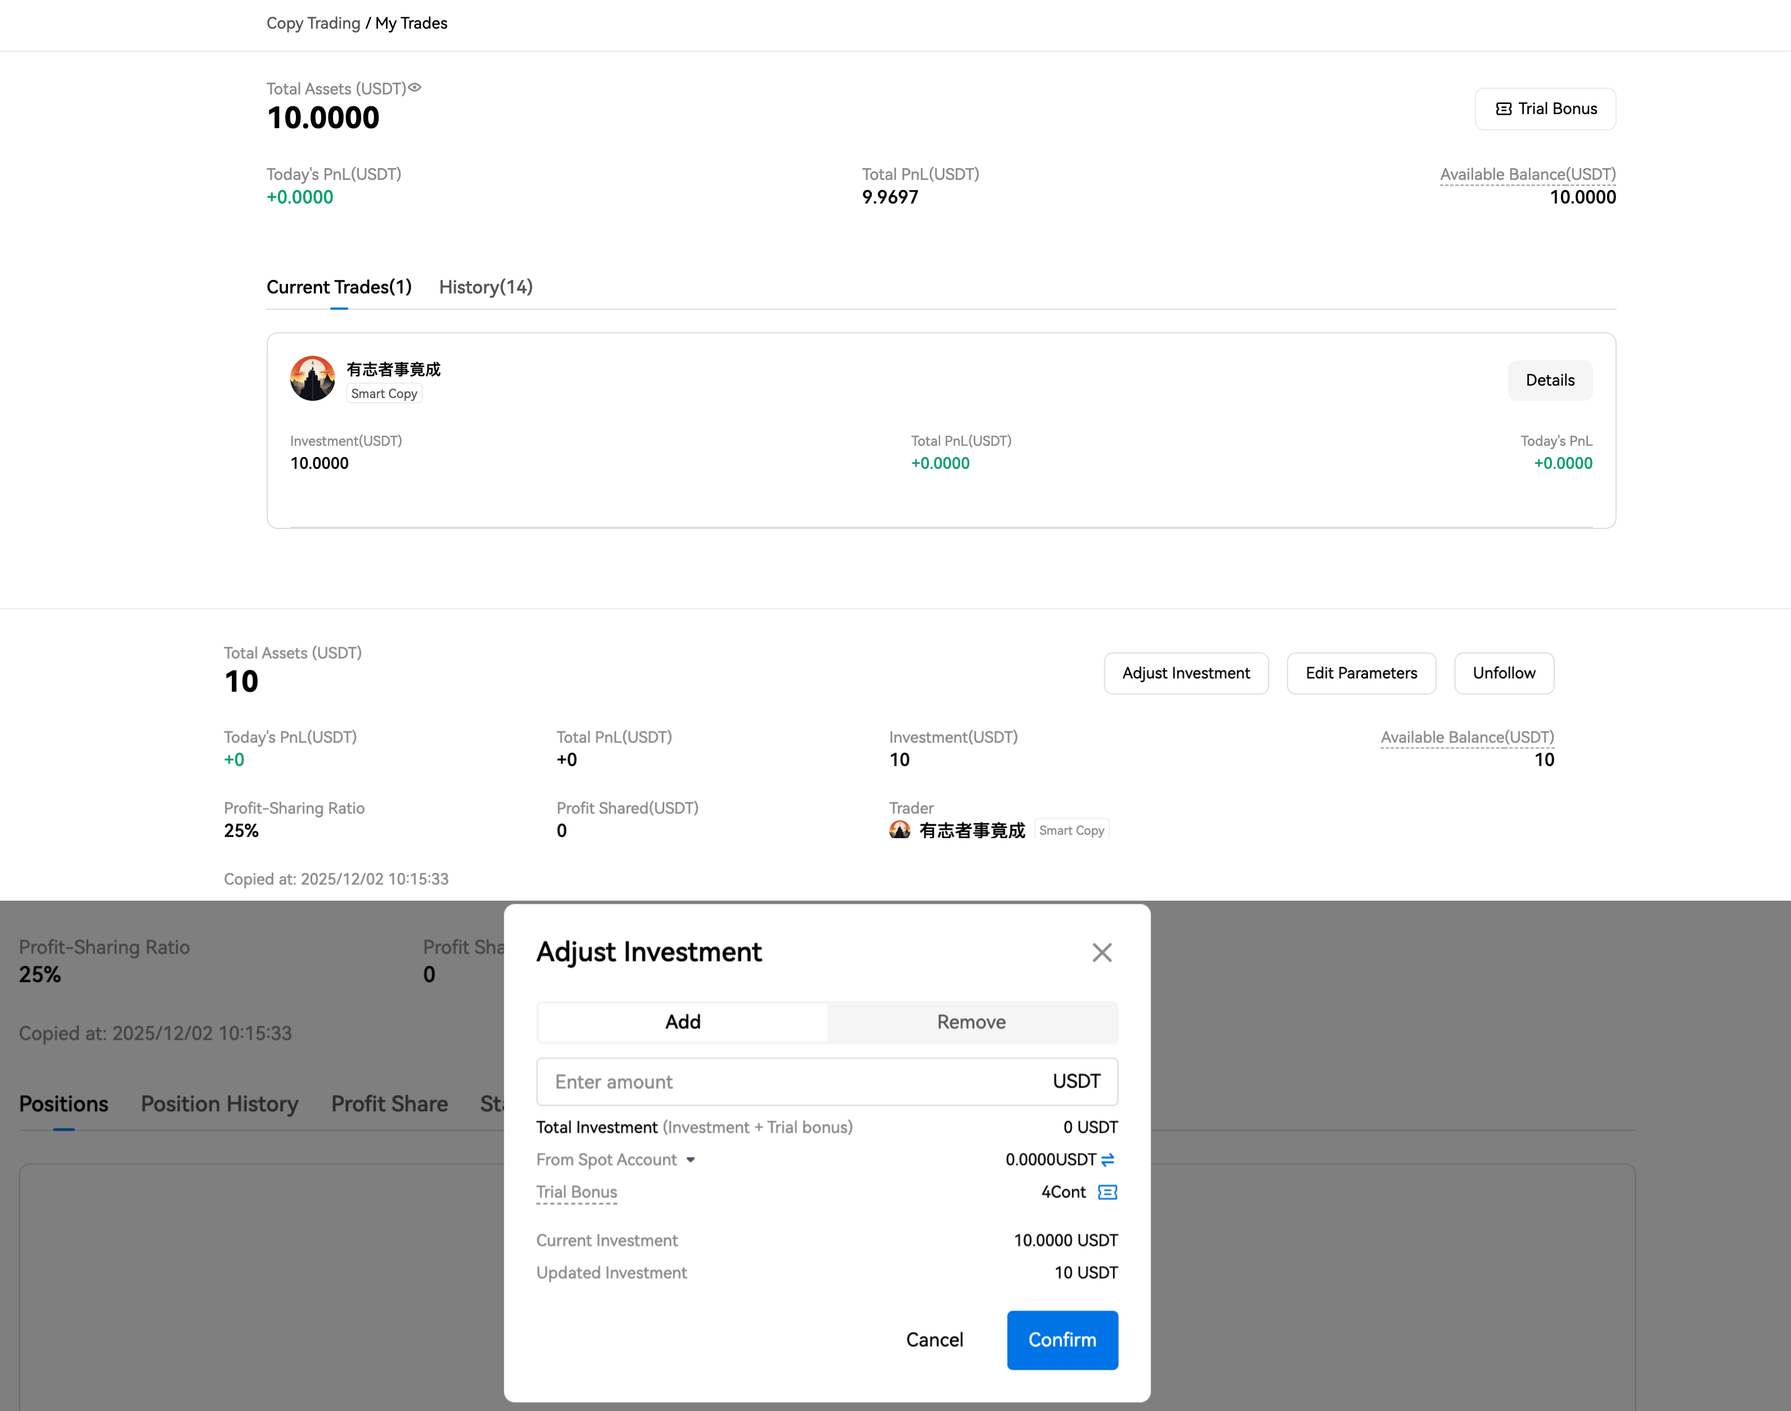Click Cancel in Adjust Investment dialog
This screenshot has width=1791, height=1411.
934,1340
